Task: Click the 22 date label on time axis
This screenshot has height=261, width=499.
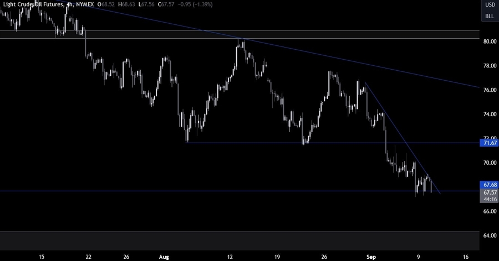Action: [x=89, y=257]
